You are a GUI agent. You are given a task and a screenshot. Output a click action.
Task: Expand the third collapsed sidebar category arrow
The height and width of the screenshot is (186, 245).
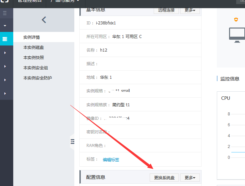[5, 80]
